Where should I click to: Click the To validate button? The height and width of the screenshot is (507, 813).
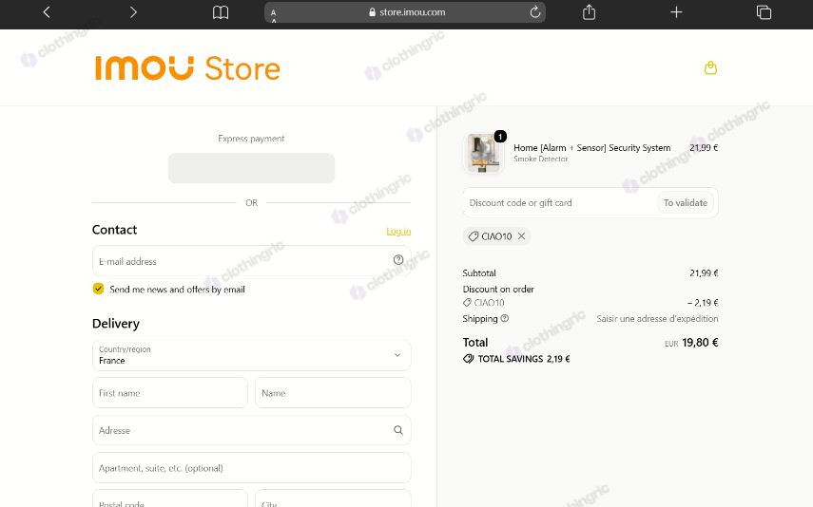coord(686,203)
